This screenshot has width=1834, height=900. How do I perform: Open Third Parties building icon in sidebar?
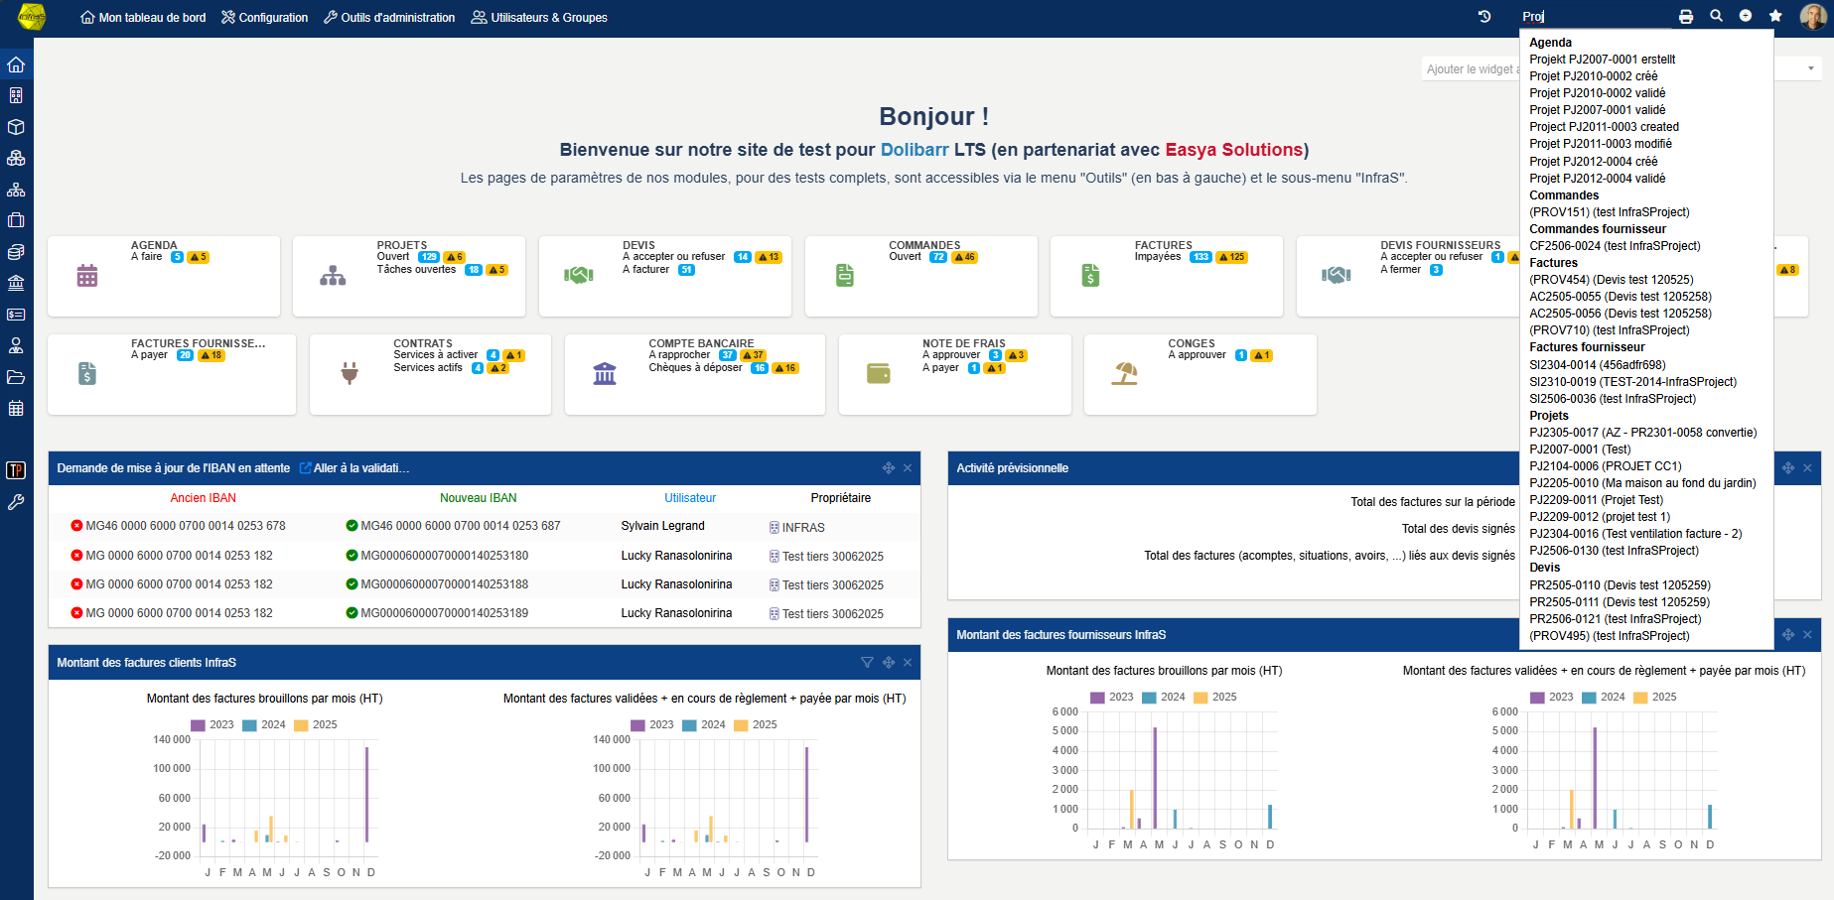click(x=16, y=95)
